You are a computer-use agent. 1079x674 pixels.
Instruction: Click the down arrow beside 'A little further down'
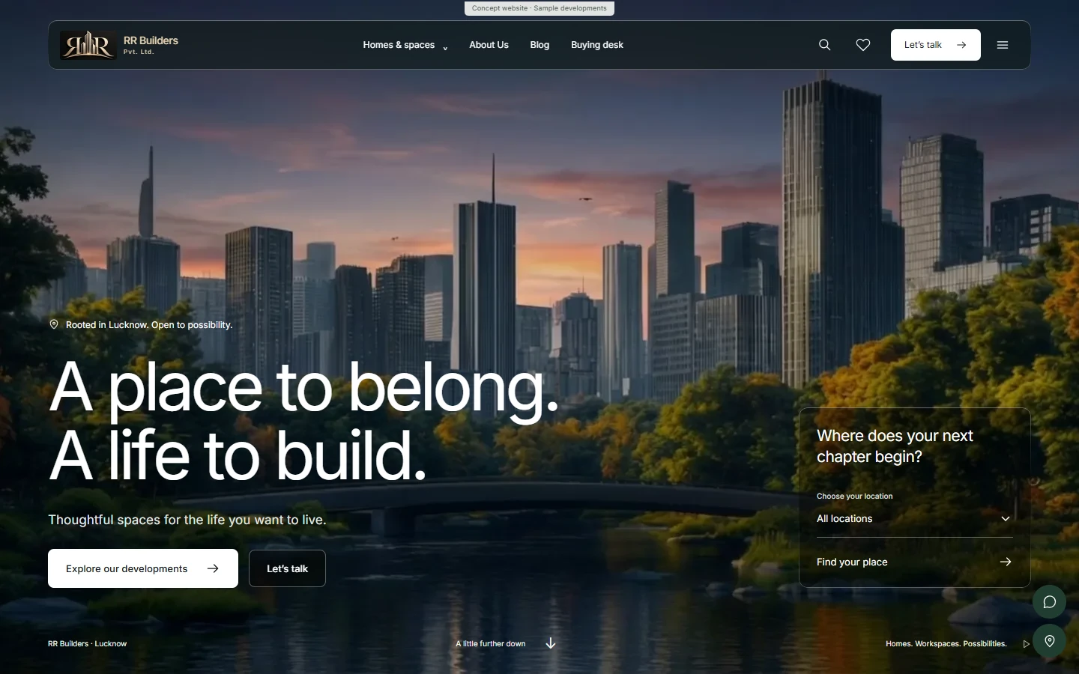(x=551, y=643)
